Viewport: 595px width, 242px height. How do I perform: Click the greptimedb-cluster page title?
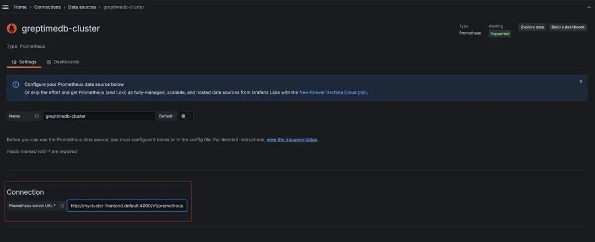(x=61, y=29)
